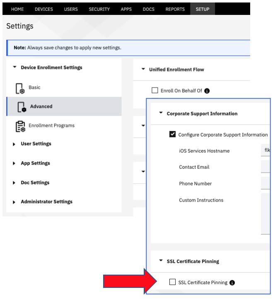Collapse the Corporate Support Information panel
Image resolution: width=280 pixels, height=302 pixels.
tap(161, 113)
